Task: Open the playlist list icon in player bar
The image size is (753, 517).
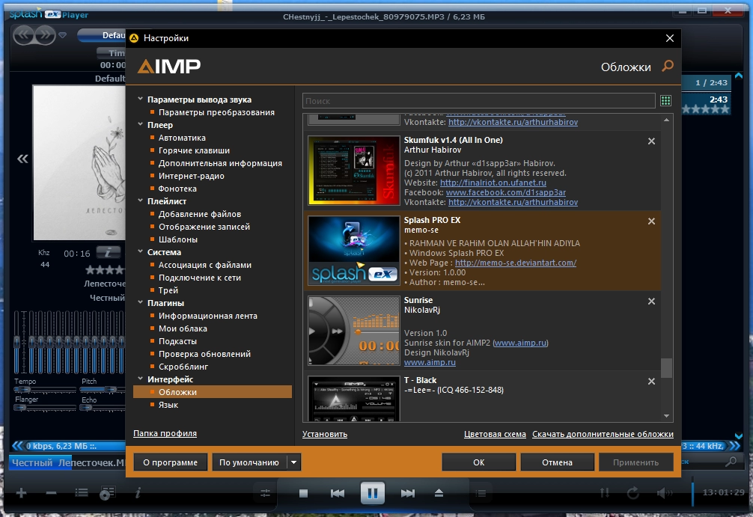Action: (81, 492)
